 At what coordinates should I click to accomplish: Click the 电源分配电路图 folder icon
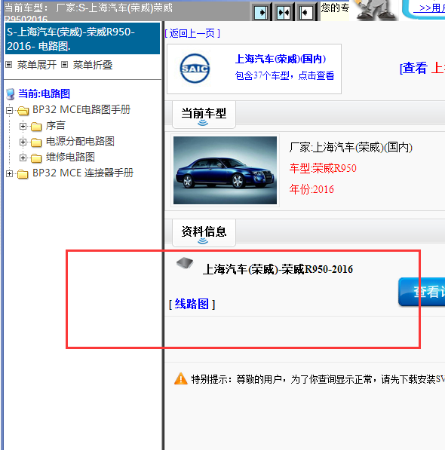pos(36,142)
